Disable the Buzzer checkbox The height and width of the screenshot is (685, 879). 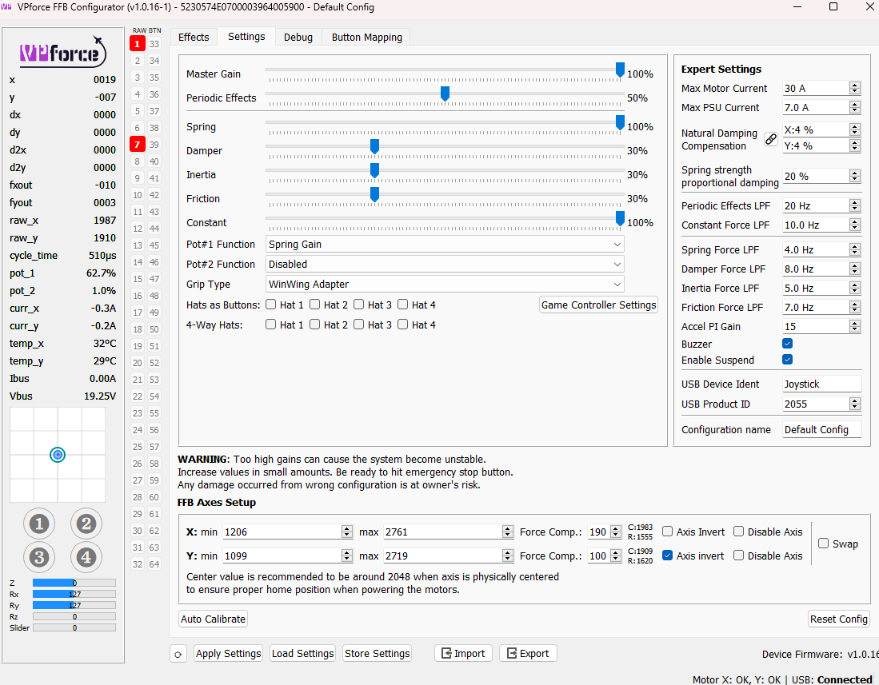point(788,344)
